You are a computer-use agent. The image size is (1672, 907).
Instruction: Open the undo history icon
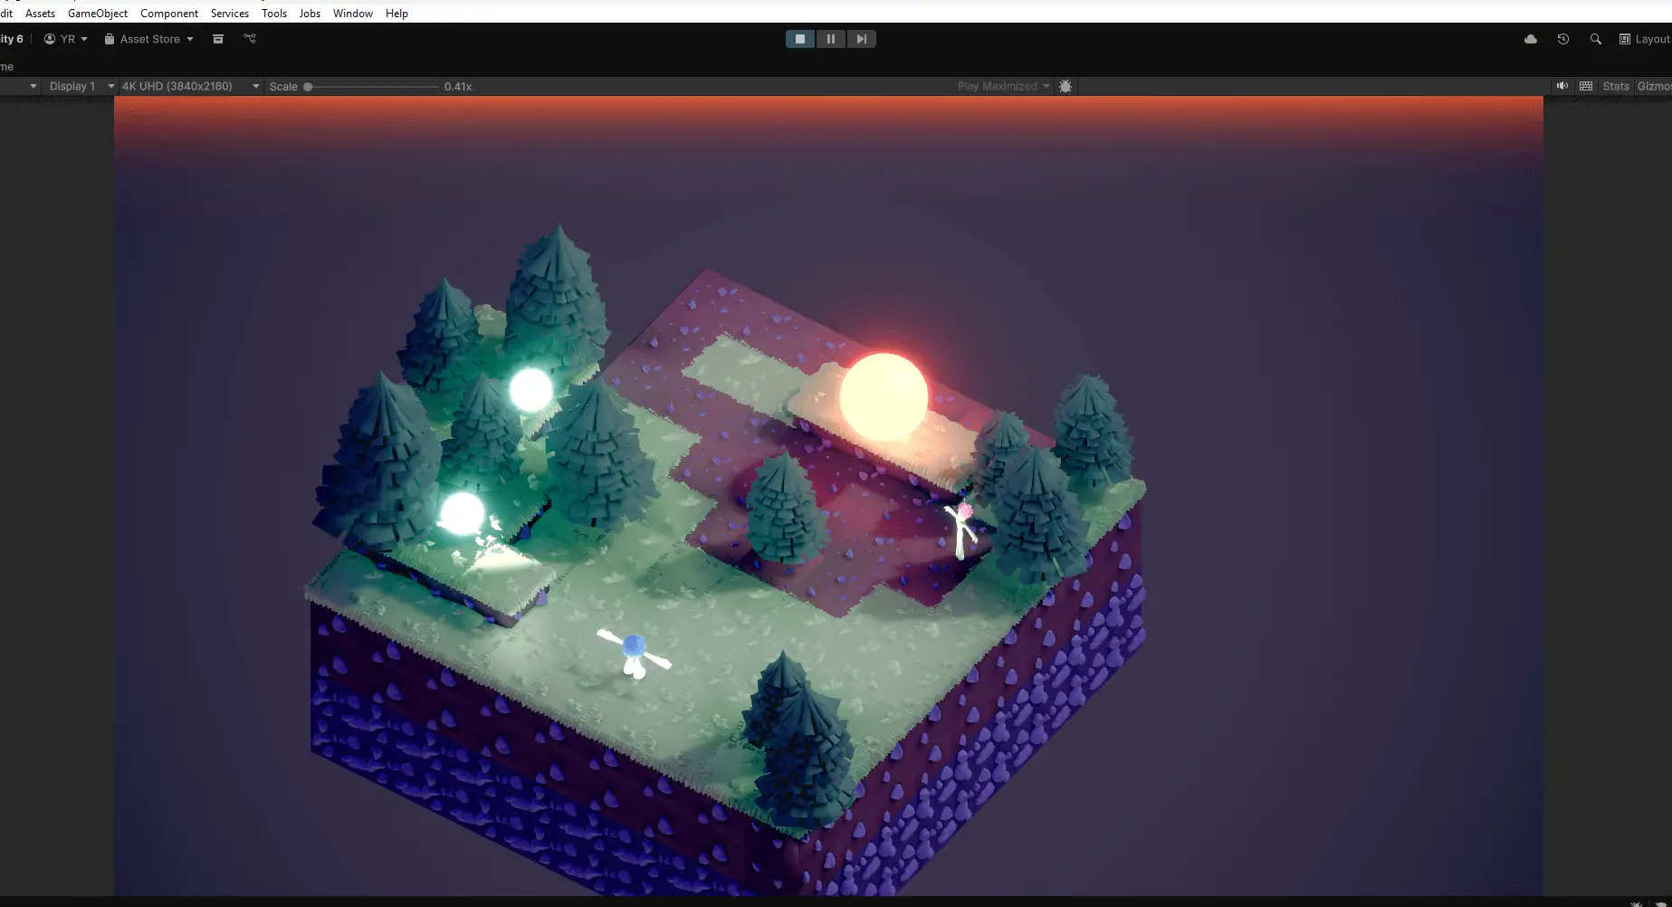[x=1563, y=39]
